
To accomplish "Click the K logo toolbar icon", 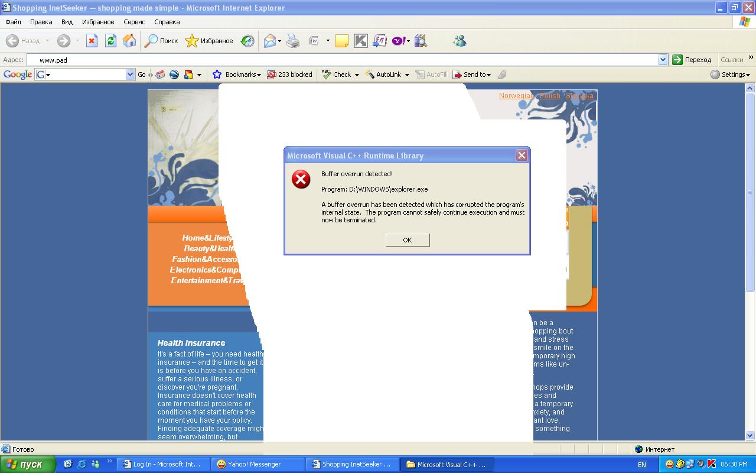I will pyautogui.click(x=361, y=41).
